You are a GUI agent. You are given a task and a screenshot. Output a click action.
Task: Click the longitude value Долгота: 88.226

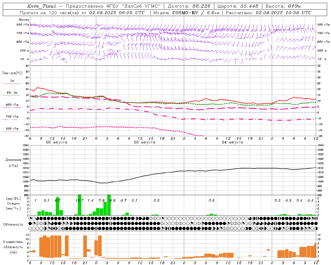[x=189, y=6]
